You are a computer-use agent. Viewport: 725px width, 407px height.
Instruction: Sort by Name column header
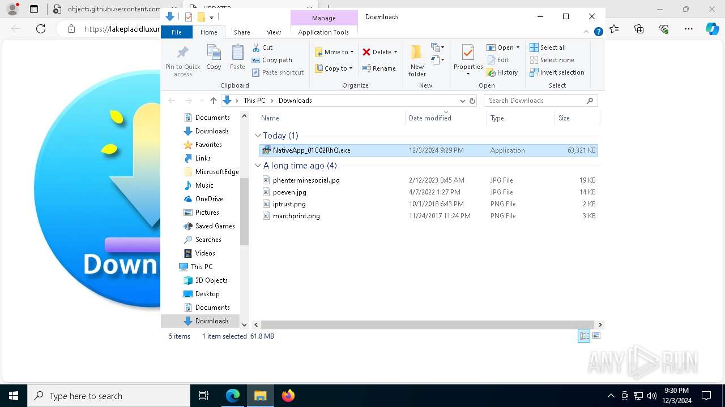(x=332, y=118)
